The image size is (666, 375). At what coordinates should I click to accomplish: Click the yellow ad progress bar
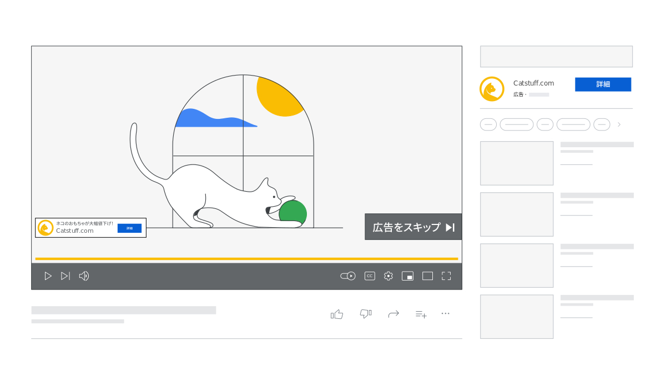tap(246, 259)
